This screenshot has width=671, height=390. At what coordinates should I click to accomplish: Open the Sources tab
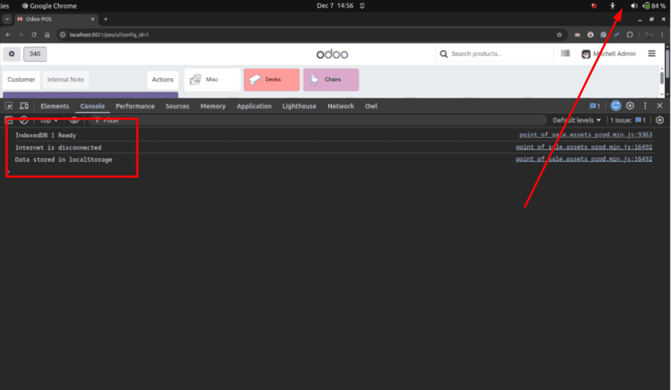coord(177,106)
